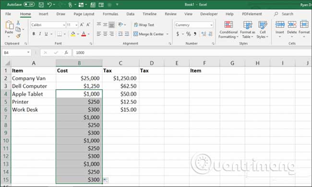Toggle Bold formatting
The image size is (312, 187).
tap(34, 34)
